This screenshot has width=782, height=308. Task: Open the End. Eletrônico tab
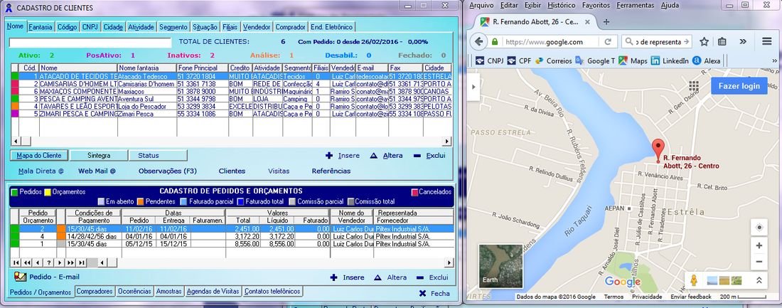click(332, 27)
